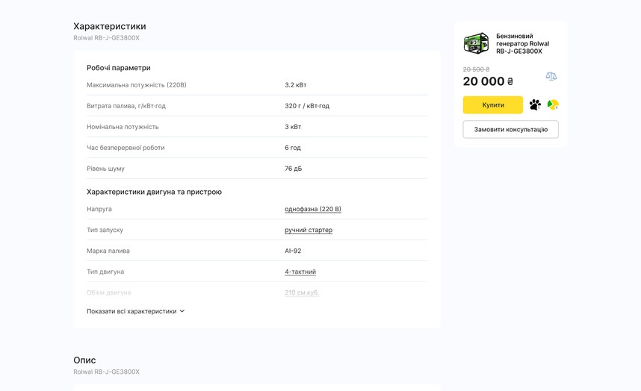Click Rolwal RB-J-GE3800X subtitle under Опис
Image resolution: width=641 pixels, height=391 pixels.
point(107,372)
